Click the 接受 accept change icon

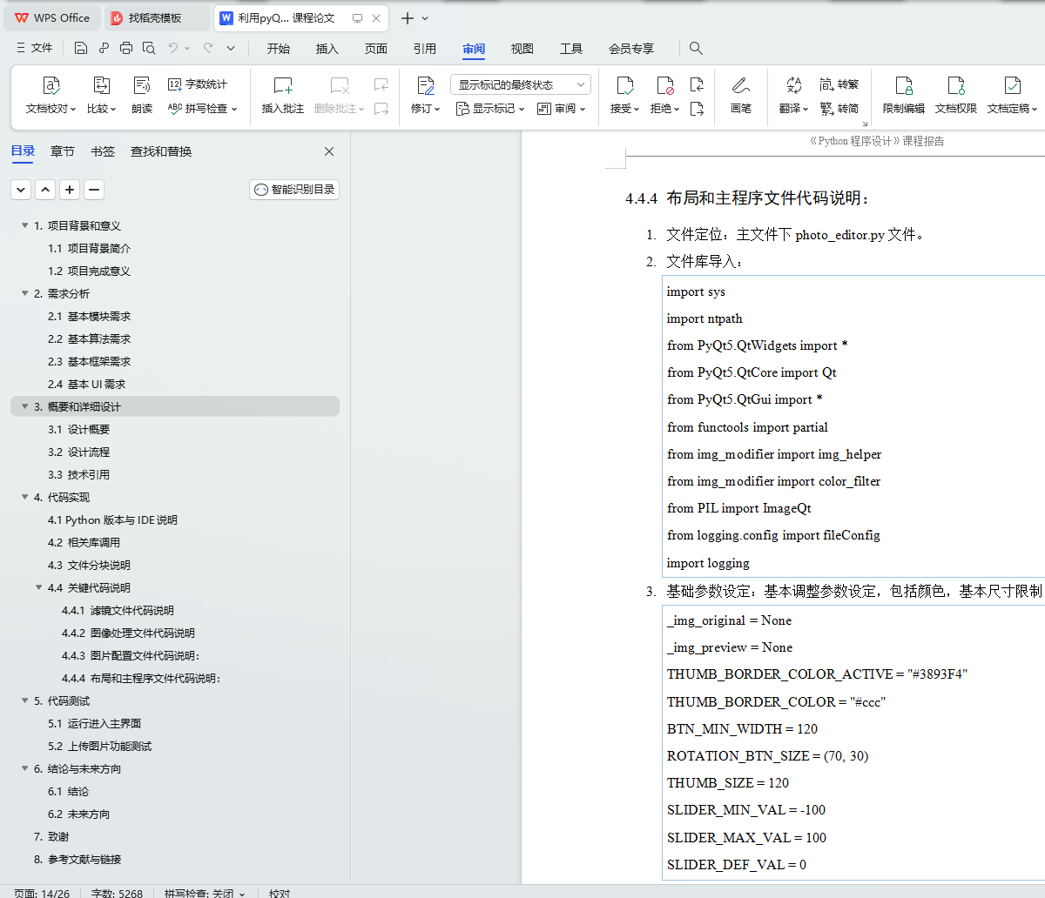625,85
